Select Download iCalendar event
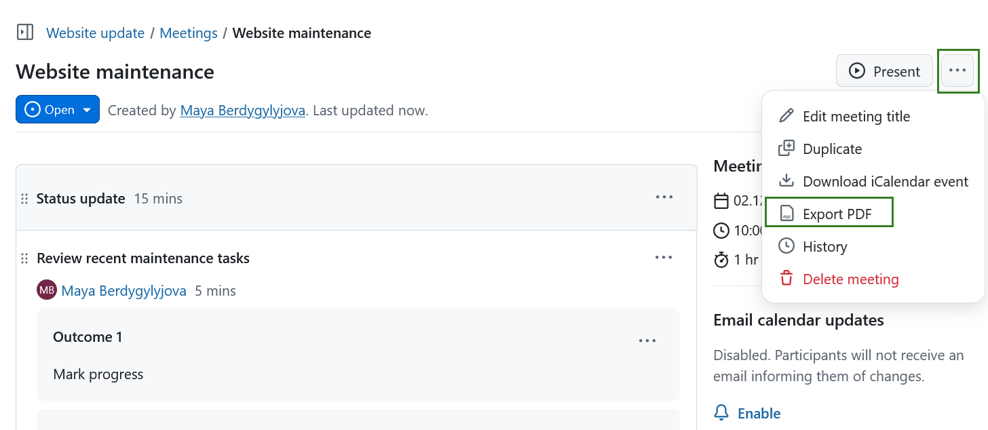988x430 pixels. (x=885, y=181)
